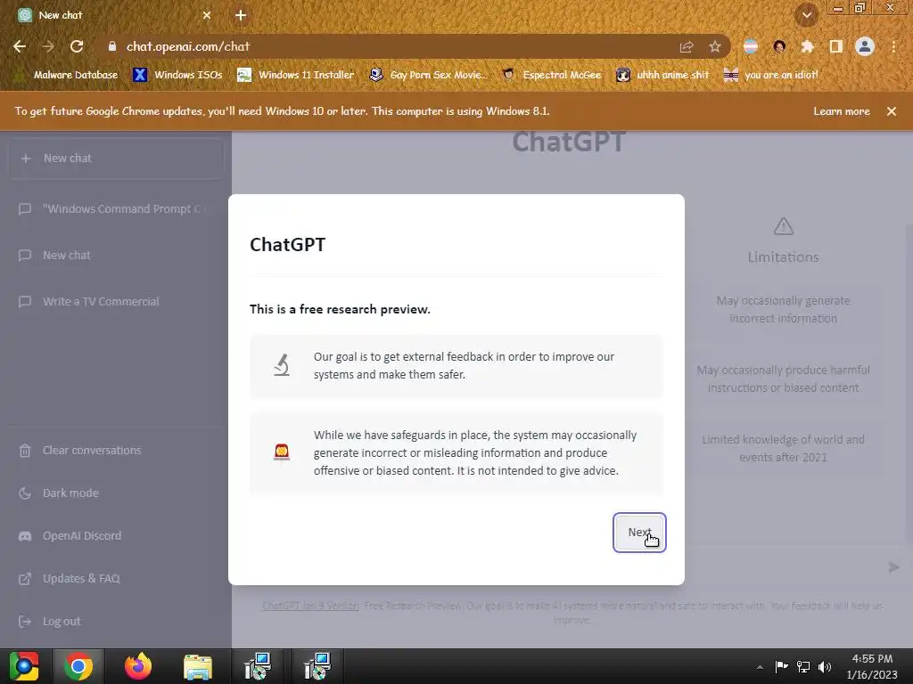This screenshot has height=684, width=913.
Task: Open 'Write a TV Commercial' conversation
Action: pos(116,301)
